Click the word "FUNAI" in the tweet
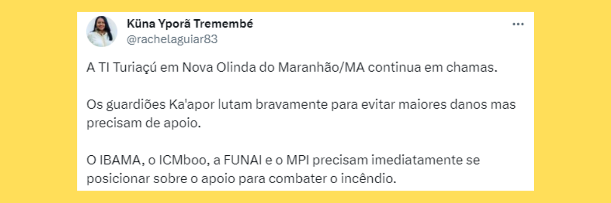Image resolution: width=611 pixels, height=203 pixels. coord(232,160)
